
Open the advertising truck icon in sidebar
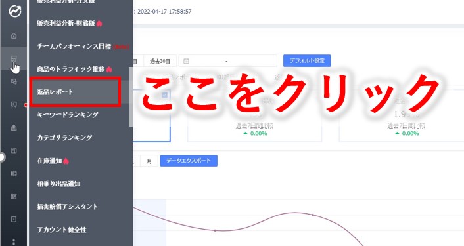click(x=14, y=81)
